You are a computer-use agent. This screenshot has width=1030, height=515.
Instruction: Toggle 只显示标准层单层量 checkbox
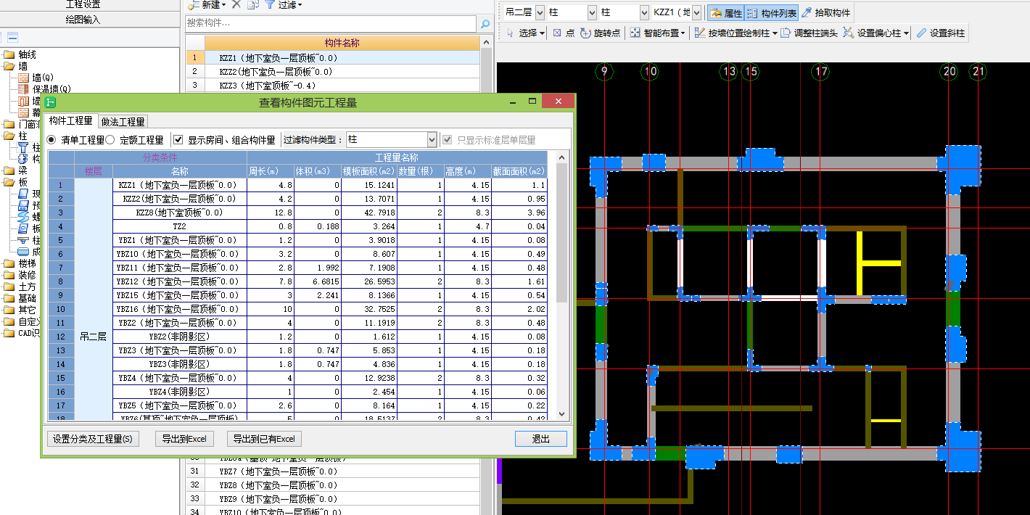coord(448,139)
